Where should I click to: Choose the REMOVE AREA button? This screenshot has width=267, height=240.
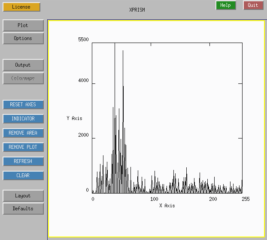(x=23, y=133)
